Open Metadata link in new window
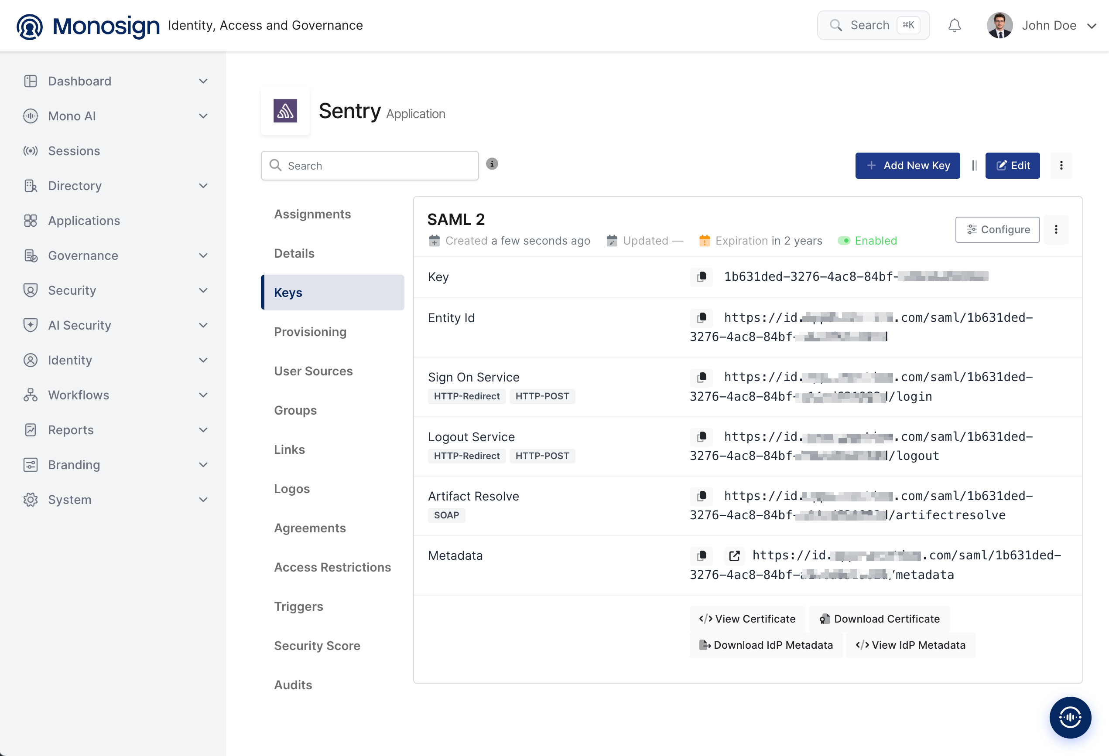The width and height of the screenshot is (1109, 756). click(734, 556)
